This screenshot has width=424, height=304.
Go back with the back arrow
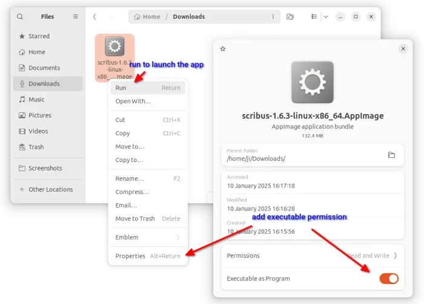click(x=94, y=17)
